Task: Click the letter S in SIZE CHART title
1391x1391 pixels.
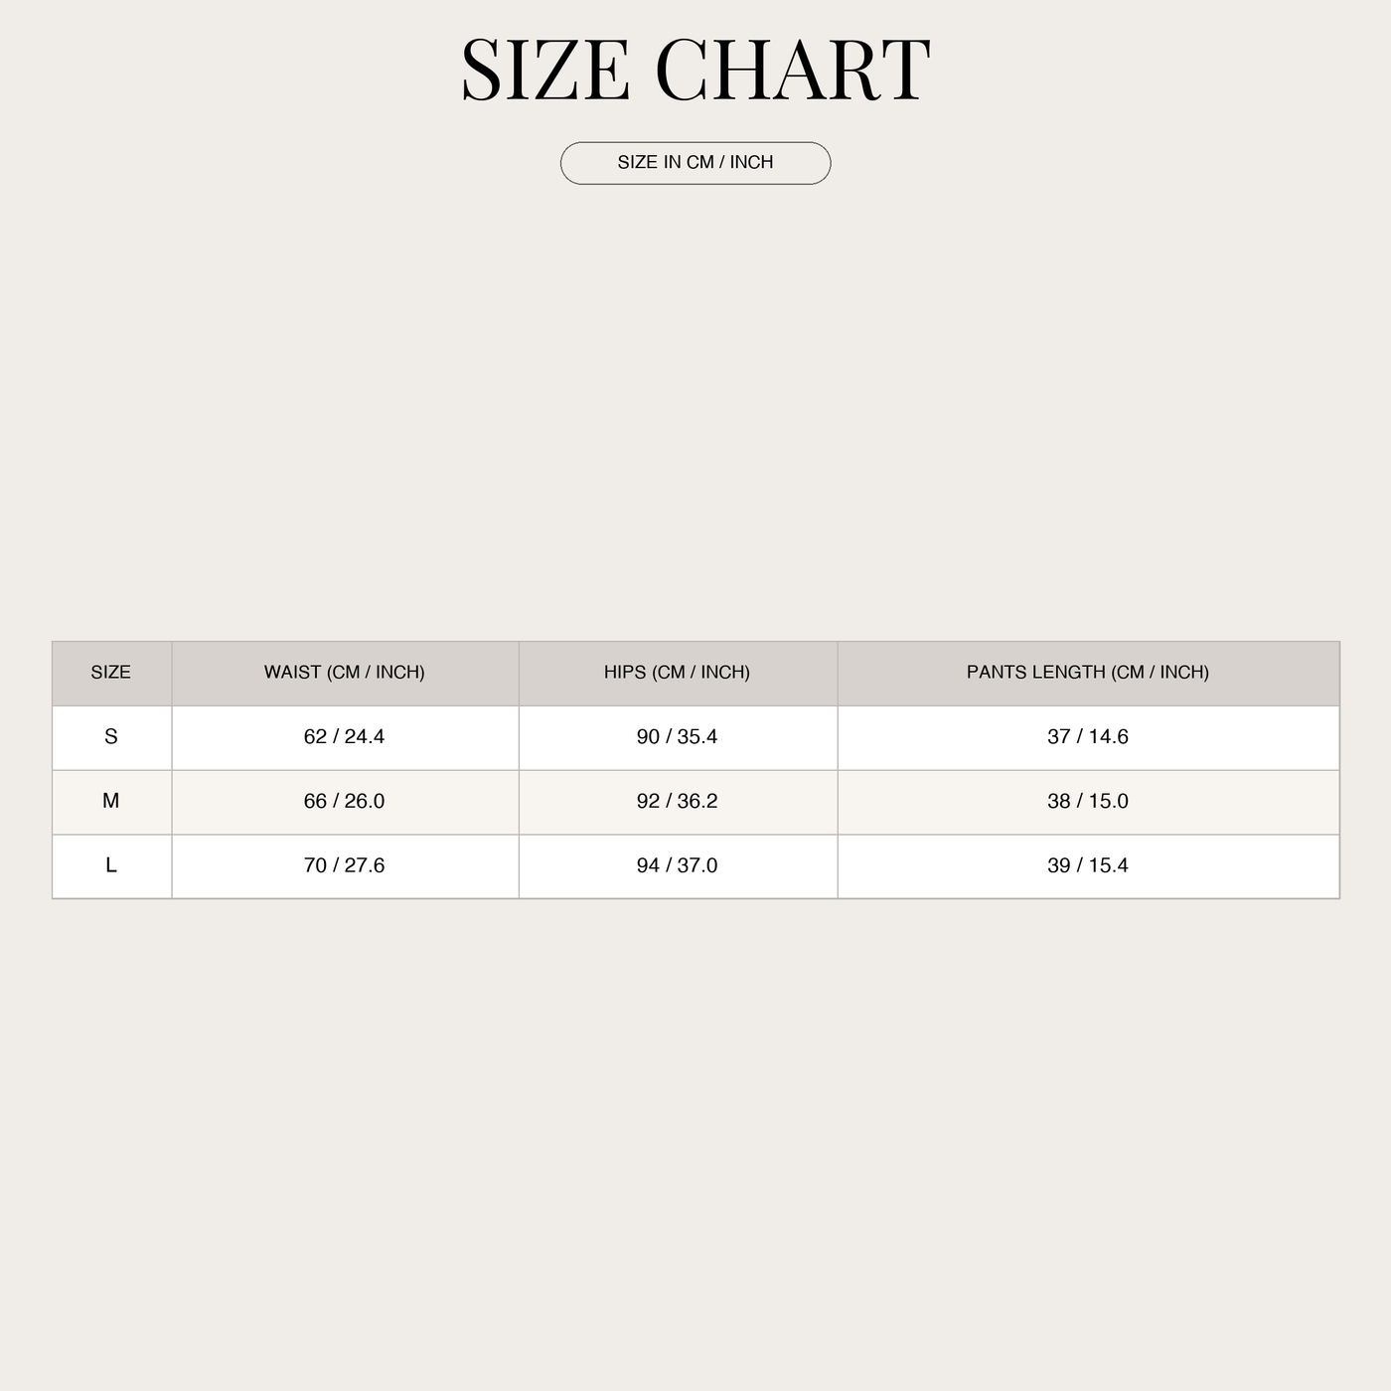Action: coord(482,70)
